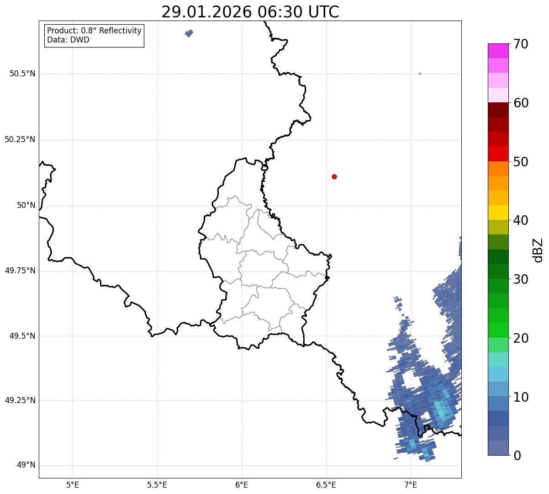
Task: Select the Data: DWD label
Action: (68, 40)
